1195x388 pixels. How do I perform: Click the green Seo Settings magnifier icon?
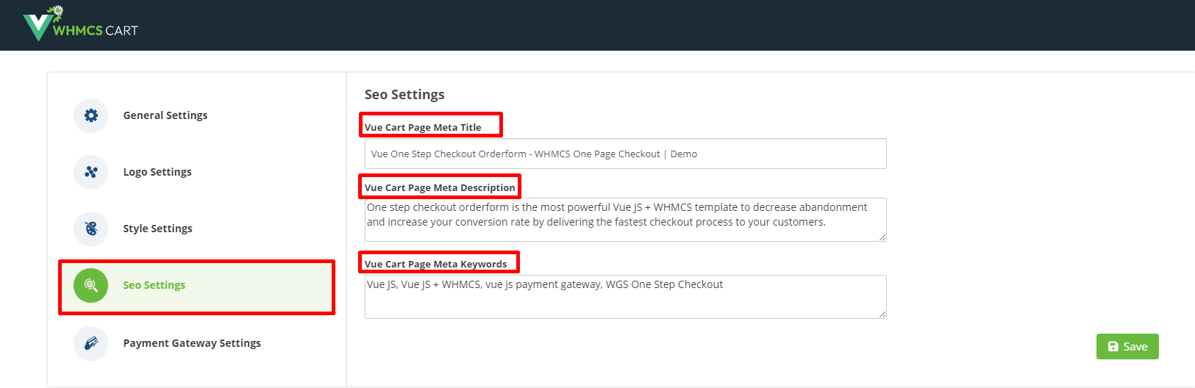tap(91, 285)
